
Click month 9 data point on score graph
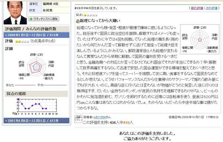click(x=46, y=109)
